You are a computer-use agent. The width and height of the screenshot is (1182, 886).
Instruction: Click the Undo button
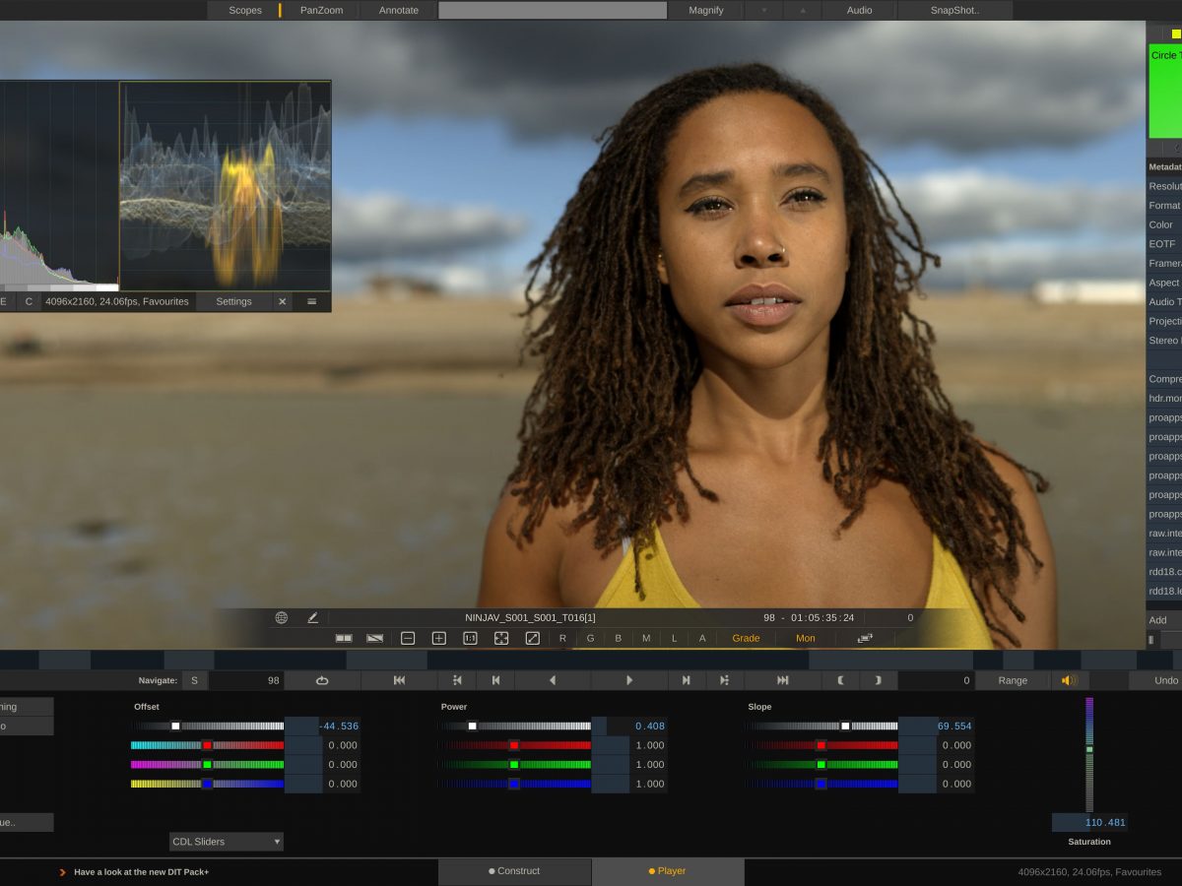pyautogui.click(x=1164, y=679)
